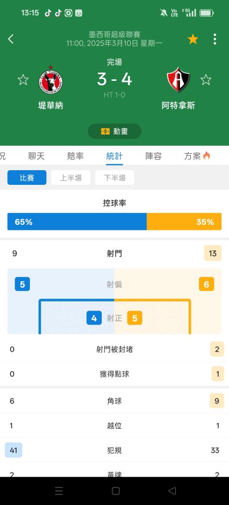Open the 阿特拿斯 club logo
229x505 pixels.
pos(179,80)
